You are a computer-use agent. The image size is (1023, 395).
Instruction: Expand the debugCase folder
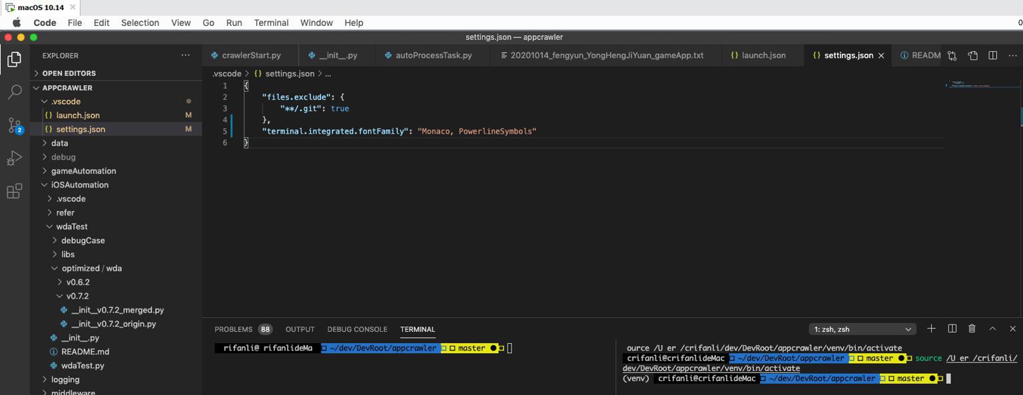pyautogui.click(x=116, y=241)
